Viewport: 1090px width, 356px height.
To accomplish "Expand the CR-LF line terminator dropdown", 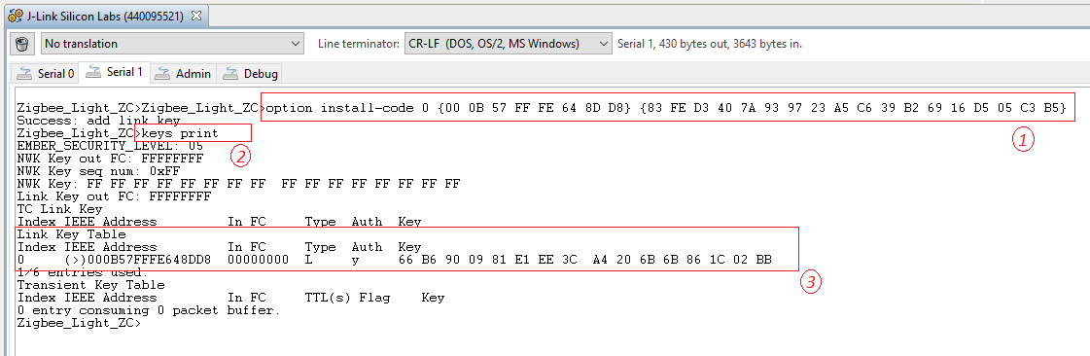I will click(509, 44).
